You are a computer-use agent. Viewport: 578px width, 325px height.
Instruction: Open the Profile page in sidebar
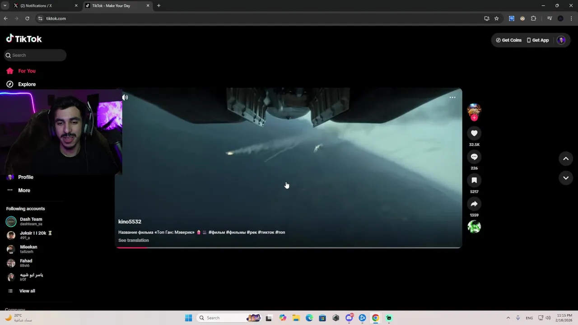[x=21, y=177]
